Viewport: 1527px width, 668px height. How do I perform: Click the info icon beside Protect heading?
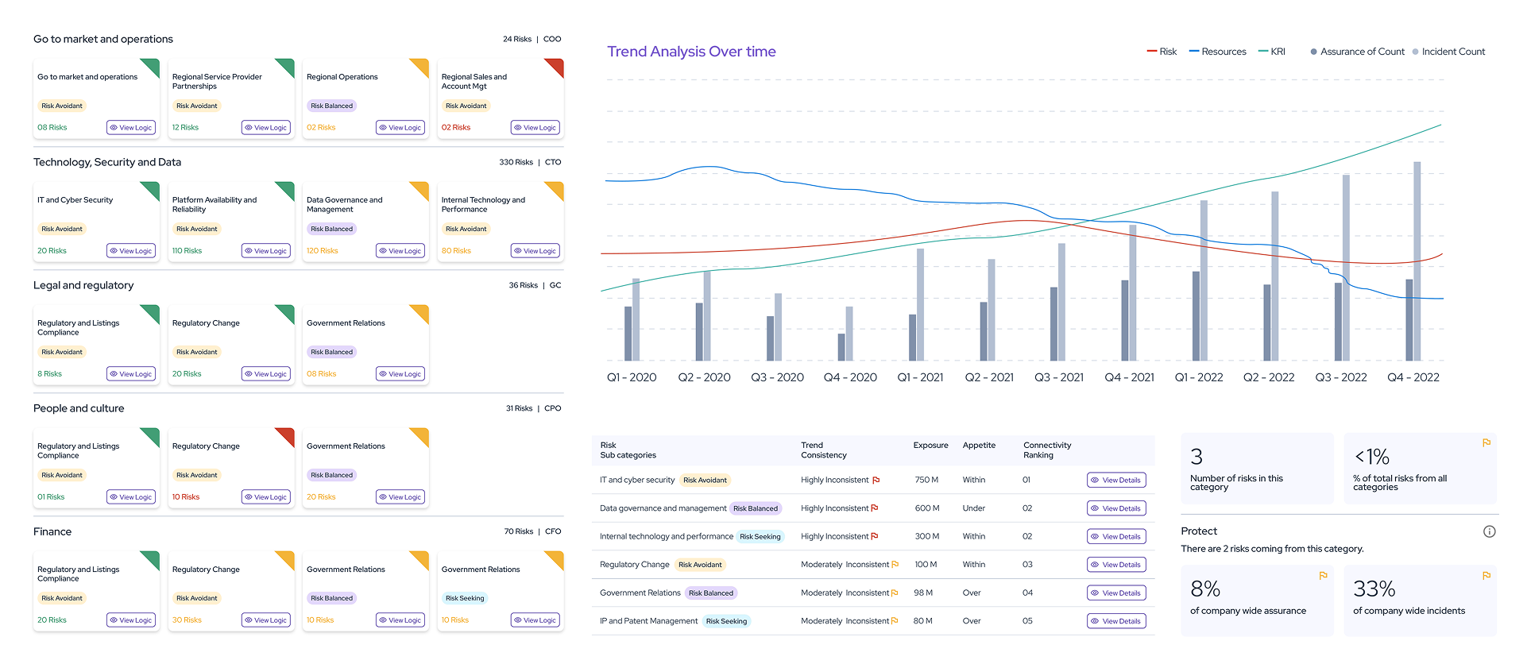[x=1489, y=531]
